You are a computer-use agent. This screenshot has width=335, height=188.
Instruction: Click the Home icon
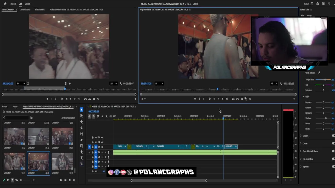tap(5, 4)
